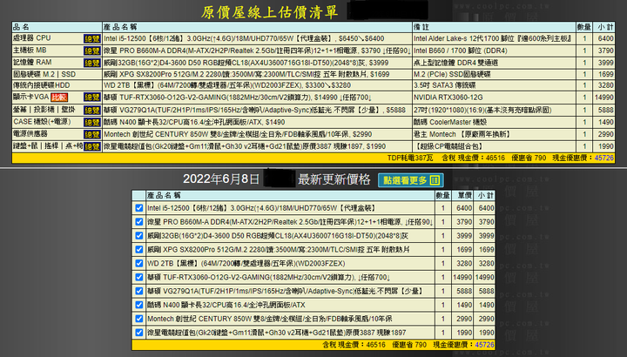The height and width of the screenshot is (357, 627).
Task: Click 產品名稱 header in top table
Action: (x=120, y=27)
